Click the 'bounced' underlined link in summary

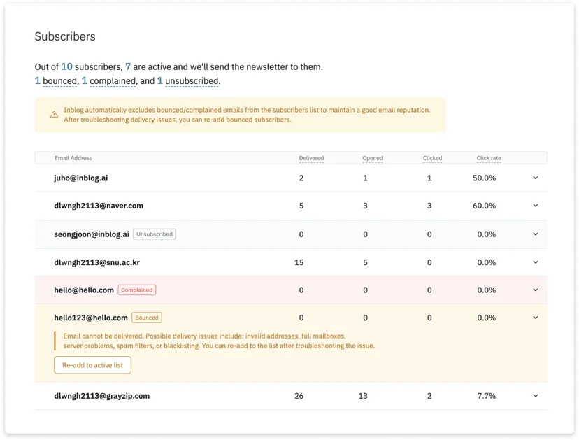coord(60,81)
